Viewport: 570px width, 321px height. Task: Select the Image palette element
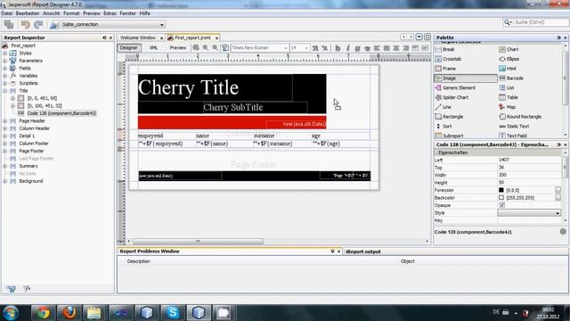click(x=465, y=78)
